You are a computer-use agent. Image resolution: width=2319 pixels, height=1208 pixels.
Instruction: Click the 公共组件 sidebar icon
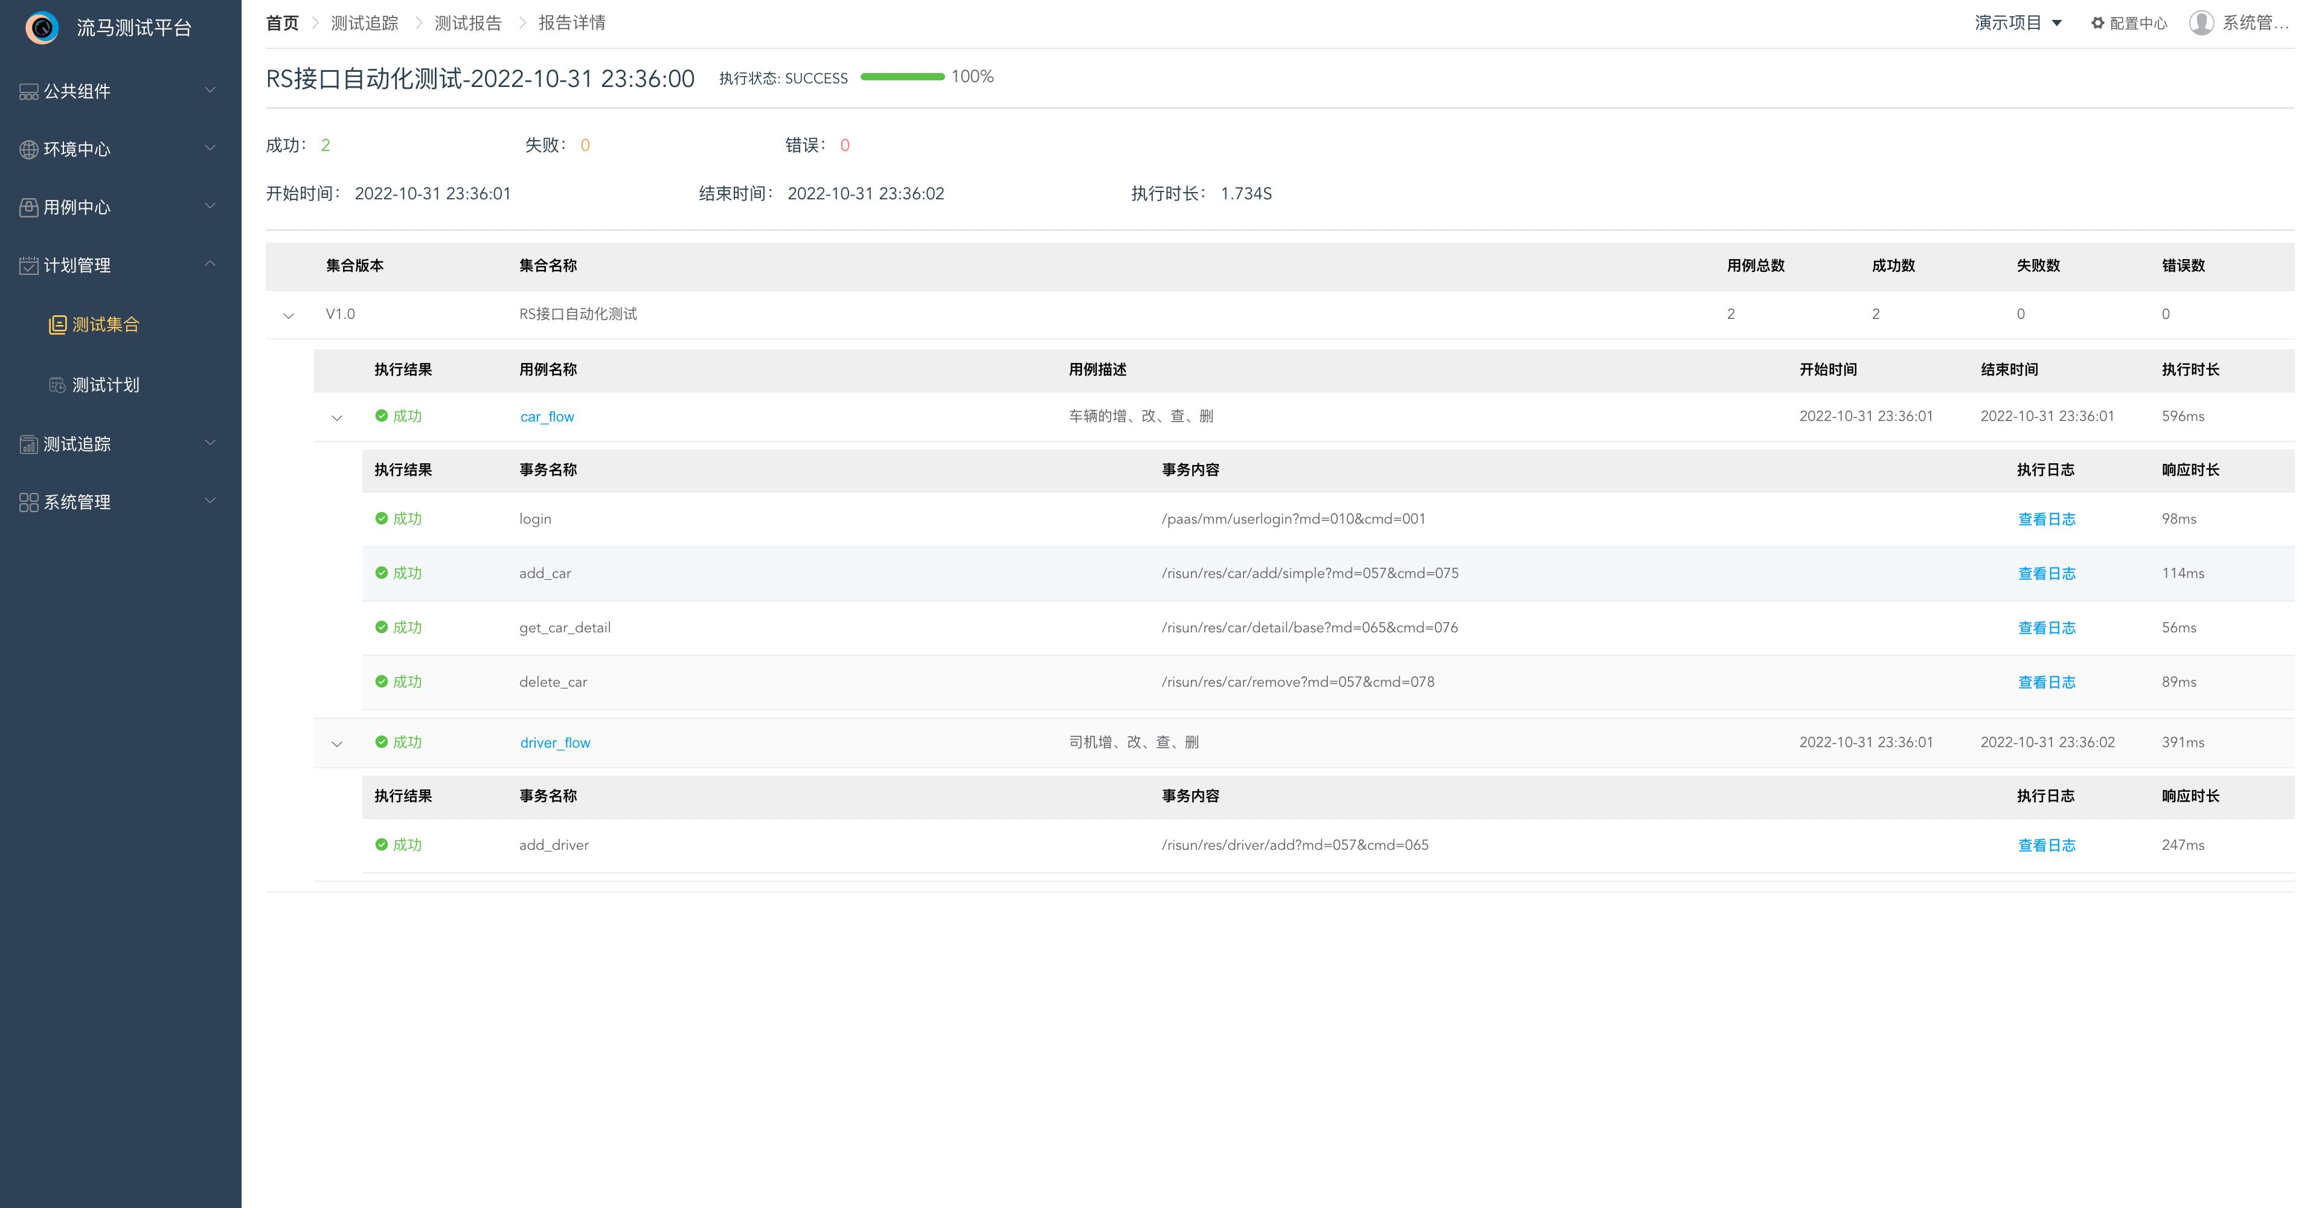pos(29,91)
